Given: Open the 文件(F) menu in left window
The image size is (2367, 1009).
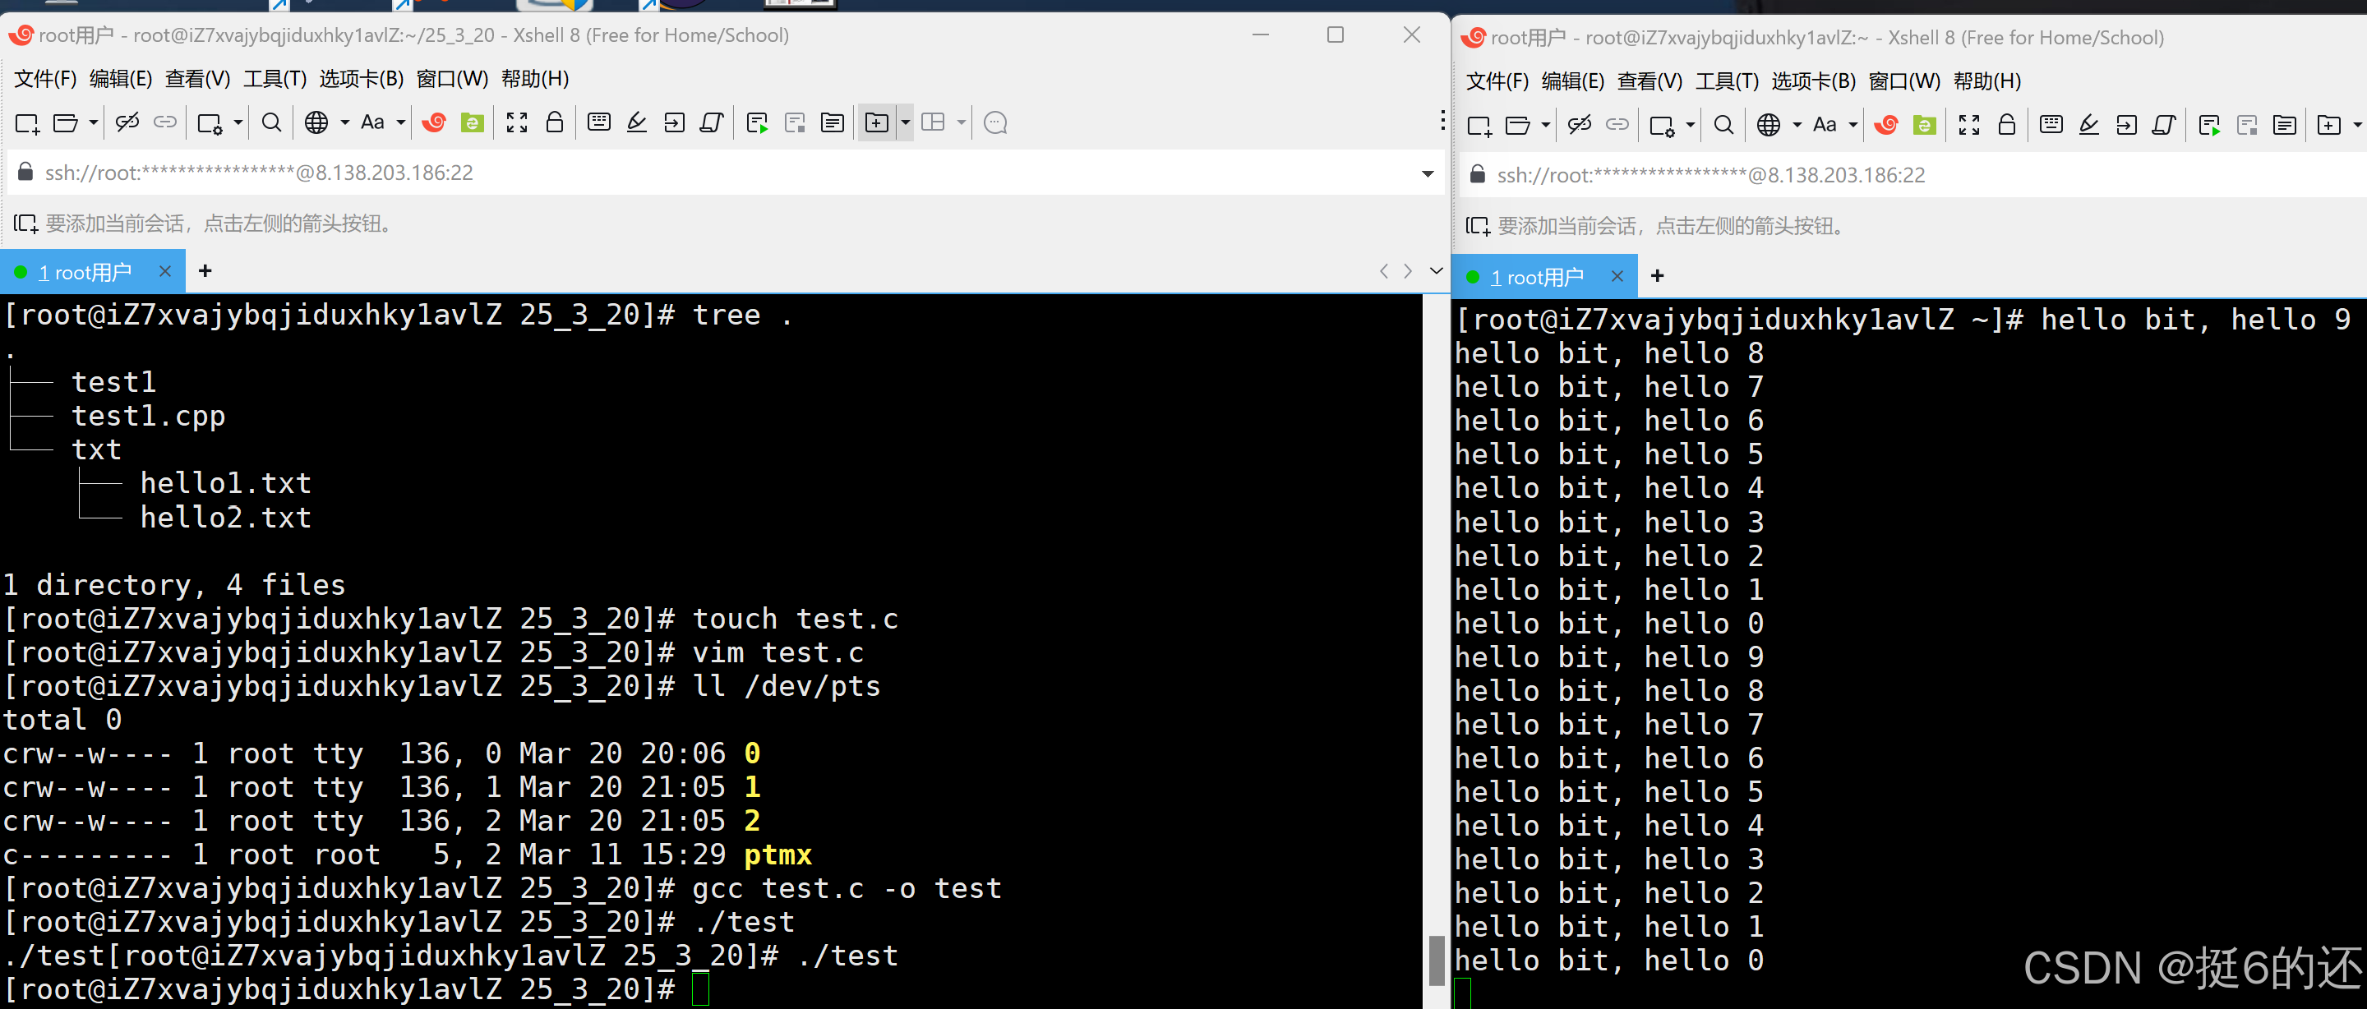Looking at the screenshot, I should click(45, 79).
